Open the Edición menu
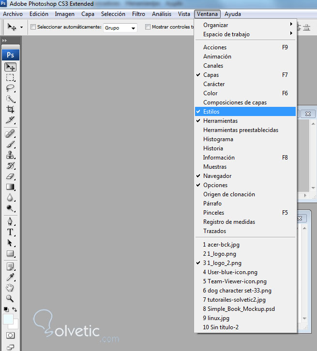This screenshot has width=317, height=351. click(x=39, y=14)
